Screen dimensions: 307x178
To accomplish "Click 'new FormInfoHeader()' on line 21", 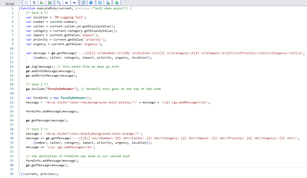I will 72,98.
